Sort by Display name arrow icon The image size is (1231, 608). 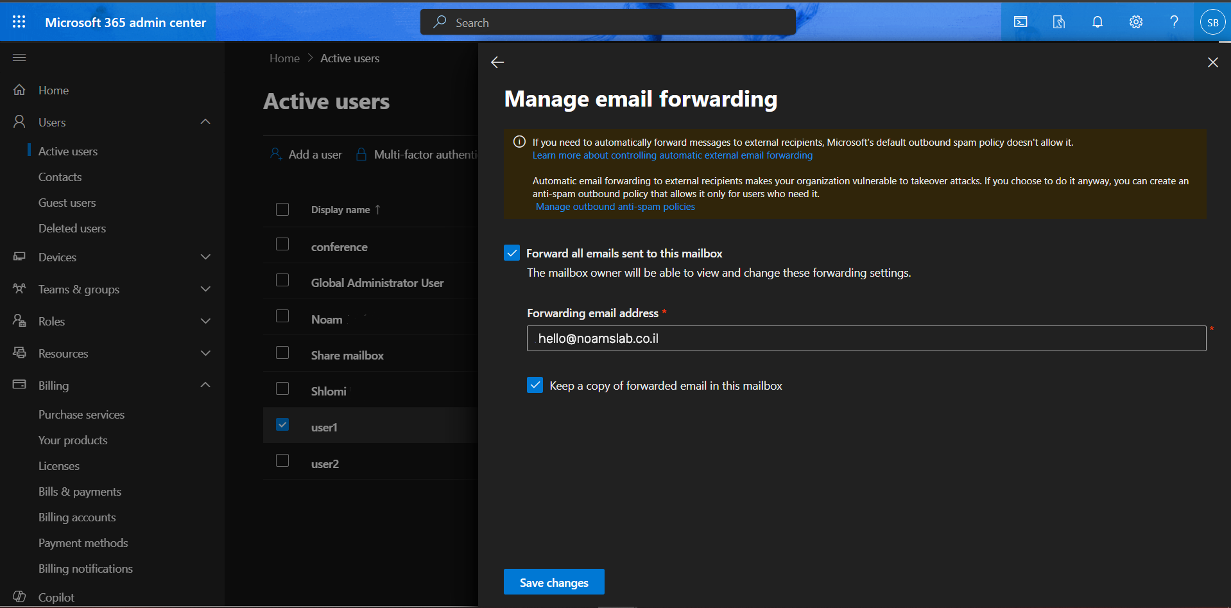point(378,209)
